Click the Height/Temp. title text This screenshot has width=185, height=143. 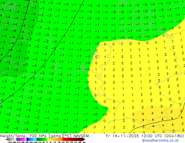tap(14, 136)
